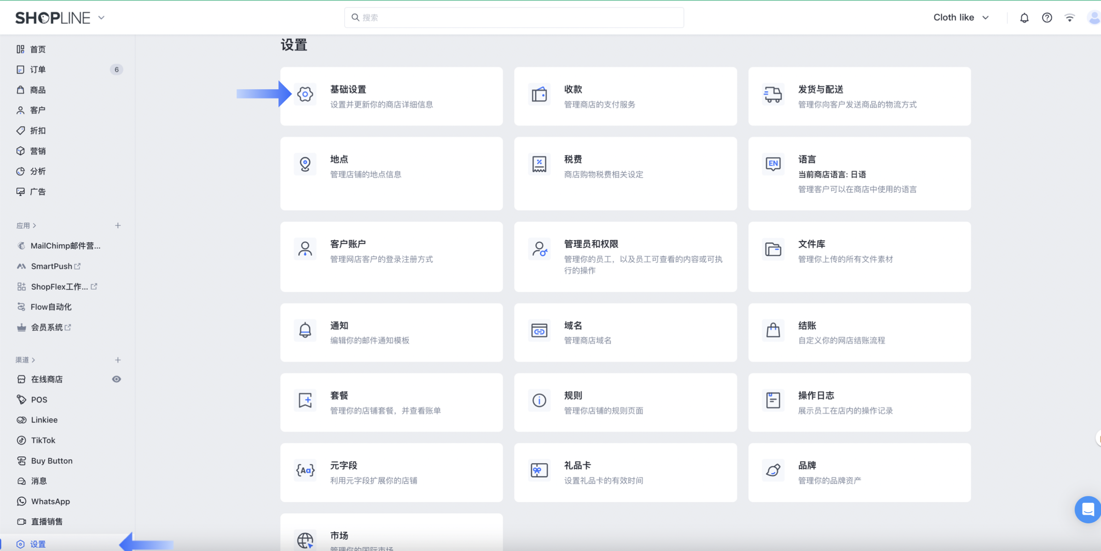Open the gift card (礼品卡) settings icon
This screenshot has height=551, width=1101.
click(x=539, y=470)
